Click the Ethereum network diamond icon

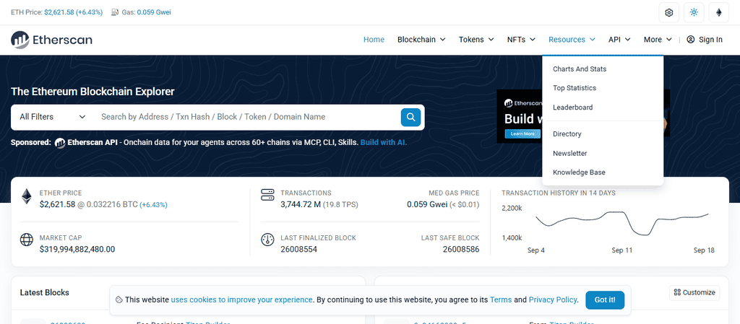point(719,13)
